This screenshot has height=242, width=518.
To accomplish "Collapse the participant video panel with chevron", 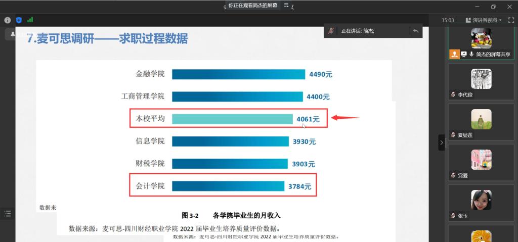I will pyautogui.click(x=441, y=143).
